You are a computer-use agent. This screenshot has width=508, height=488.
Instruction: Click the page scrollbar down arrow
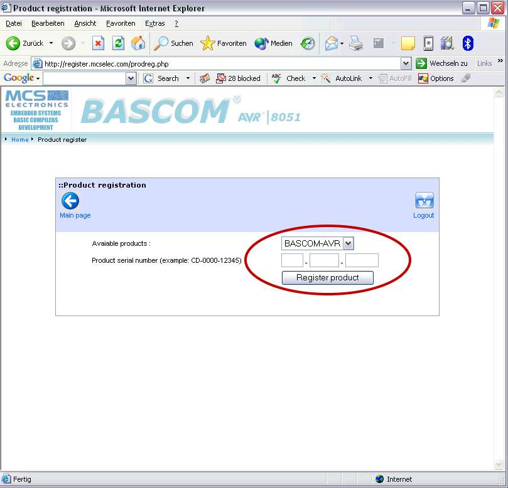point(499,465)
